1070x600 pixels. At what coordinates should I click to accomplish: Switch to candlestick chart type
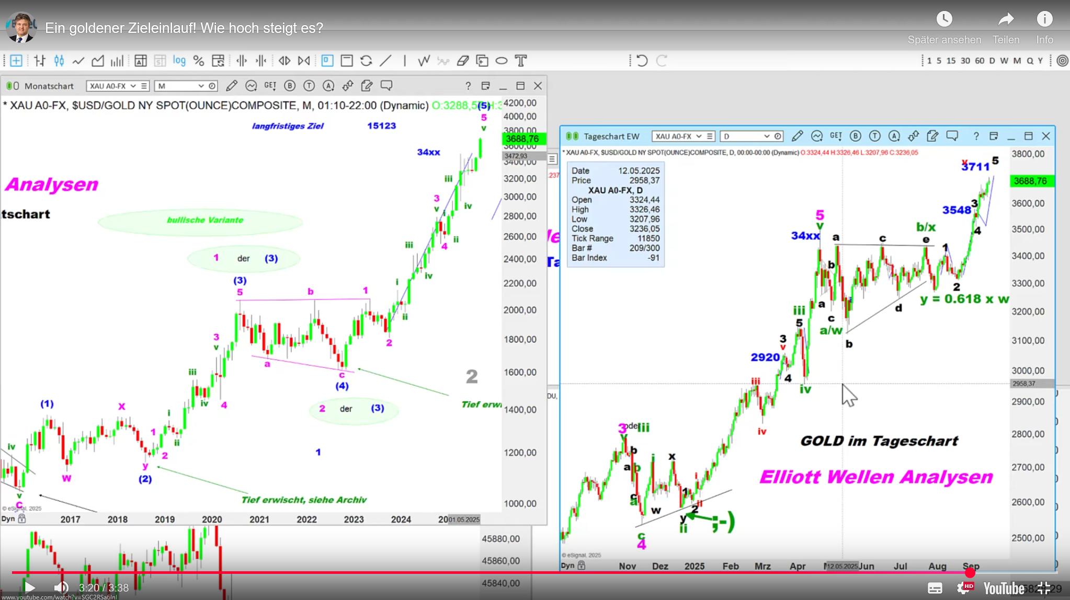point(59,61)
